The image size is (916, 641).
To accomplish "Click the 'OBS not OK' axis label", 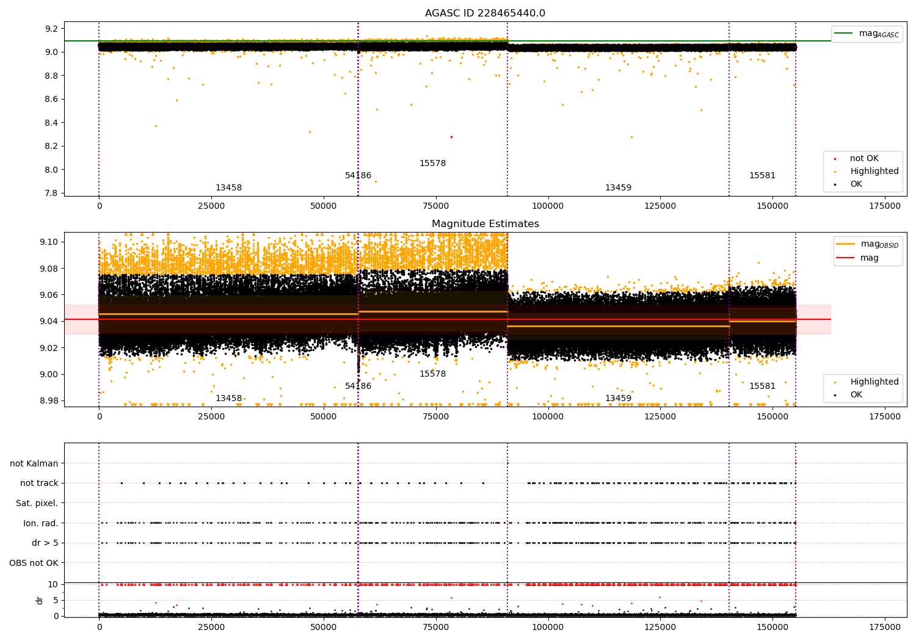I will point(34,563).
